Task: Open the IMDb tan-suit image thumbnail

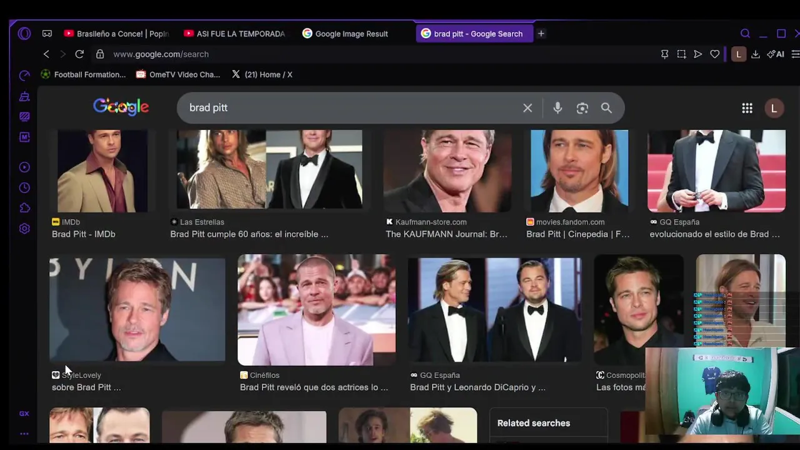Action: (102, 171)
